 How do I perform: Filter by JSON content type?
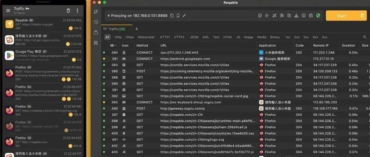[194, 37]
